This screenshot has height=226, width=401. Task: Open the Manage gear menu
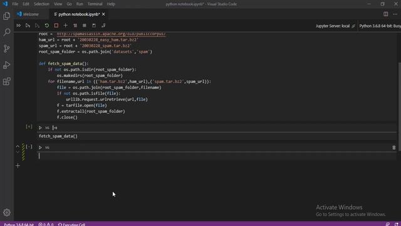click(7, 212)
